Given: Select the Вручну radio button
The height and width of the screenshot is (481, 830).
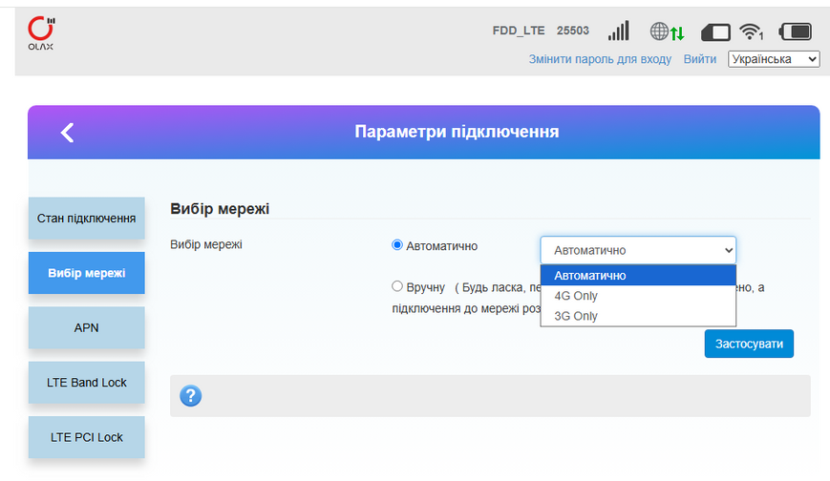Looking at the screenshot, I should point(397,286).
